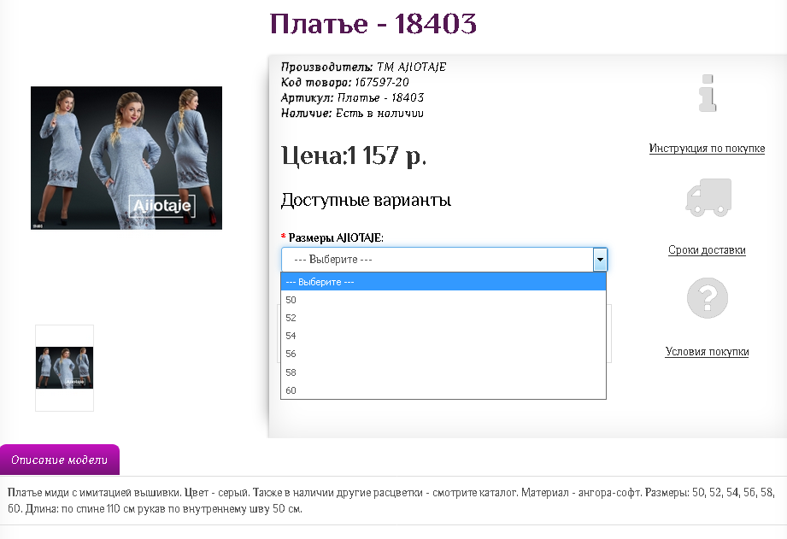Screen dimensions: 787x539
Task: Open the main product photo of the dress
Action: [126, 158]
